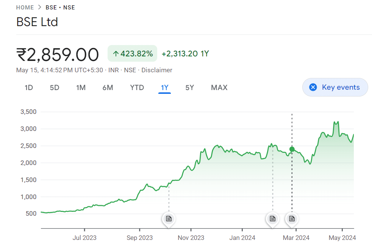The image size is (372, 249).
Task: Open the rightmost key event document marker
Action: [x=292, y=218]
